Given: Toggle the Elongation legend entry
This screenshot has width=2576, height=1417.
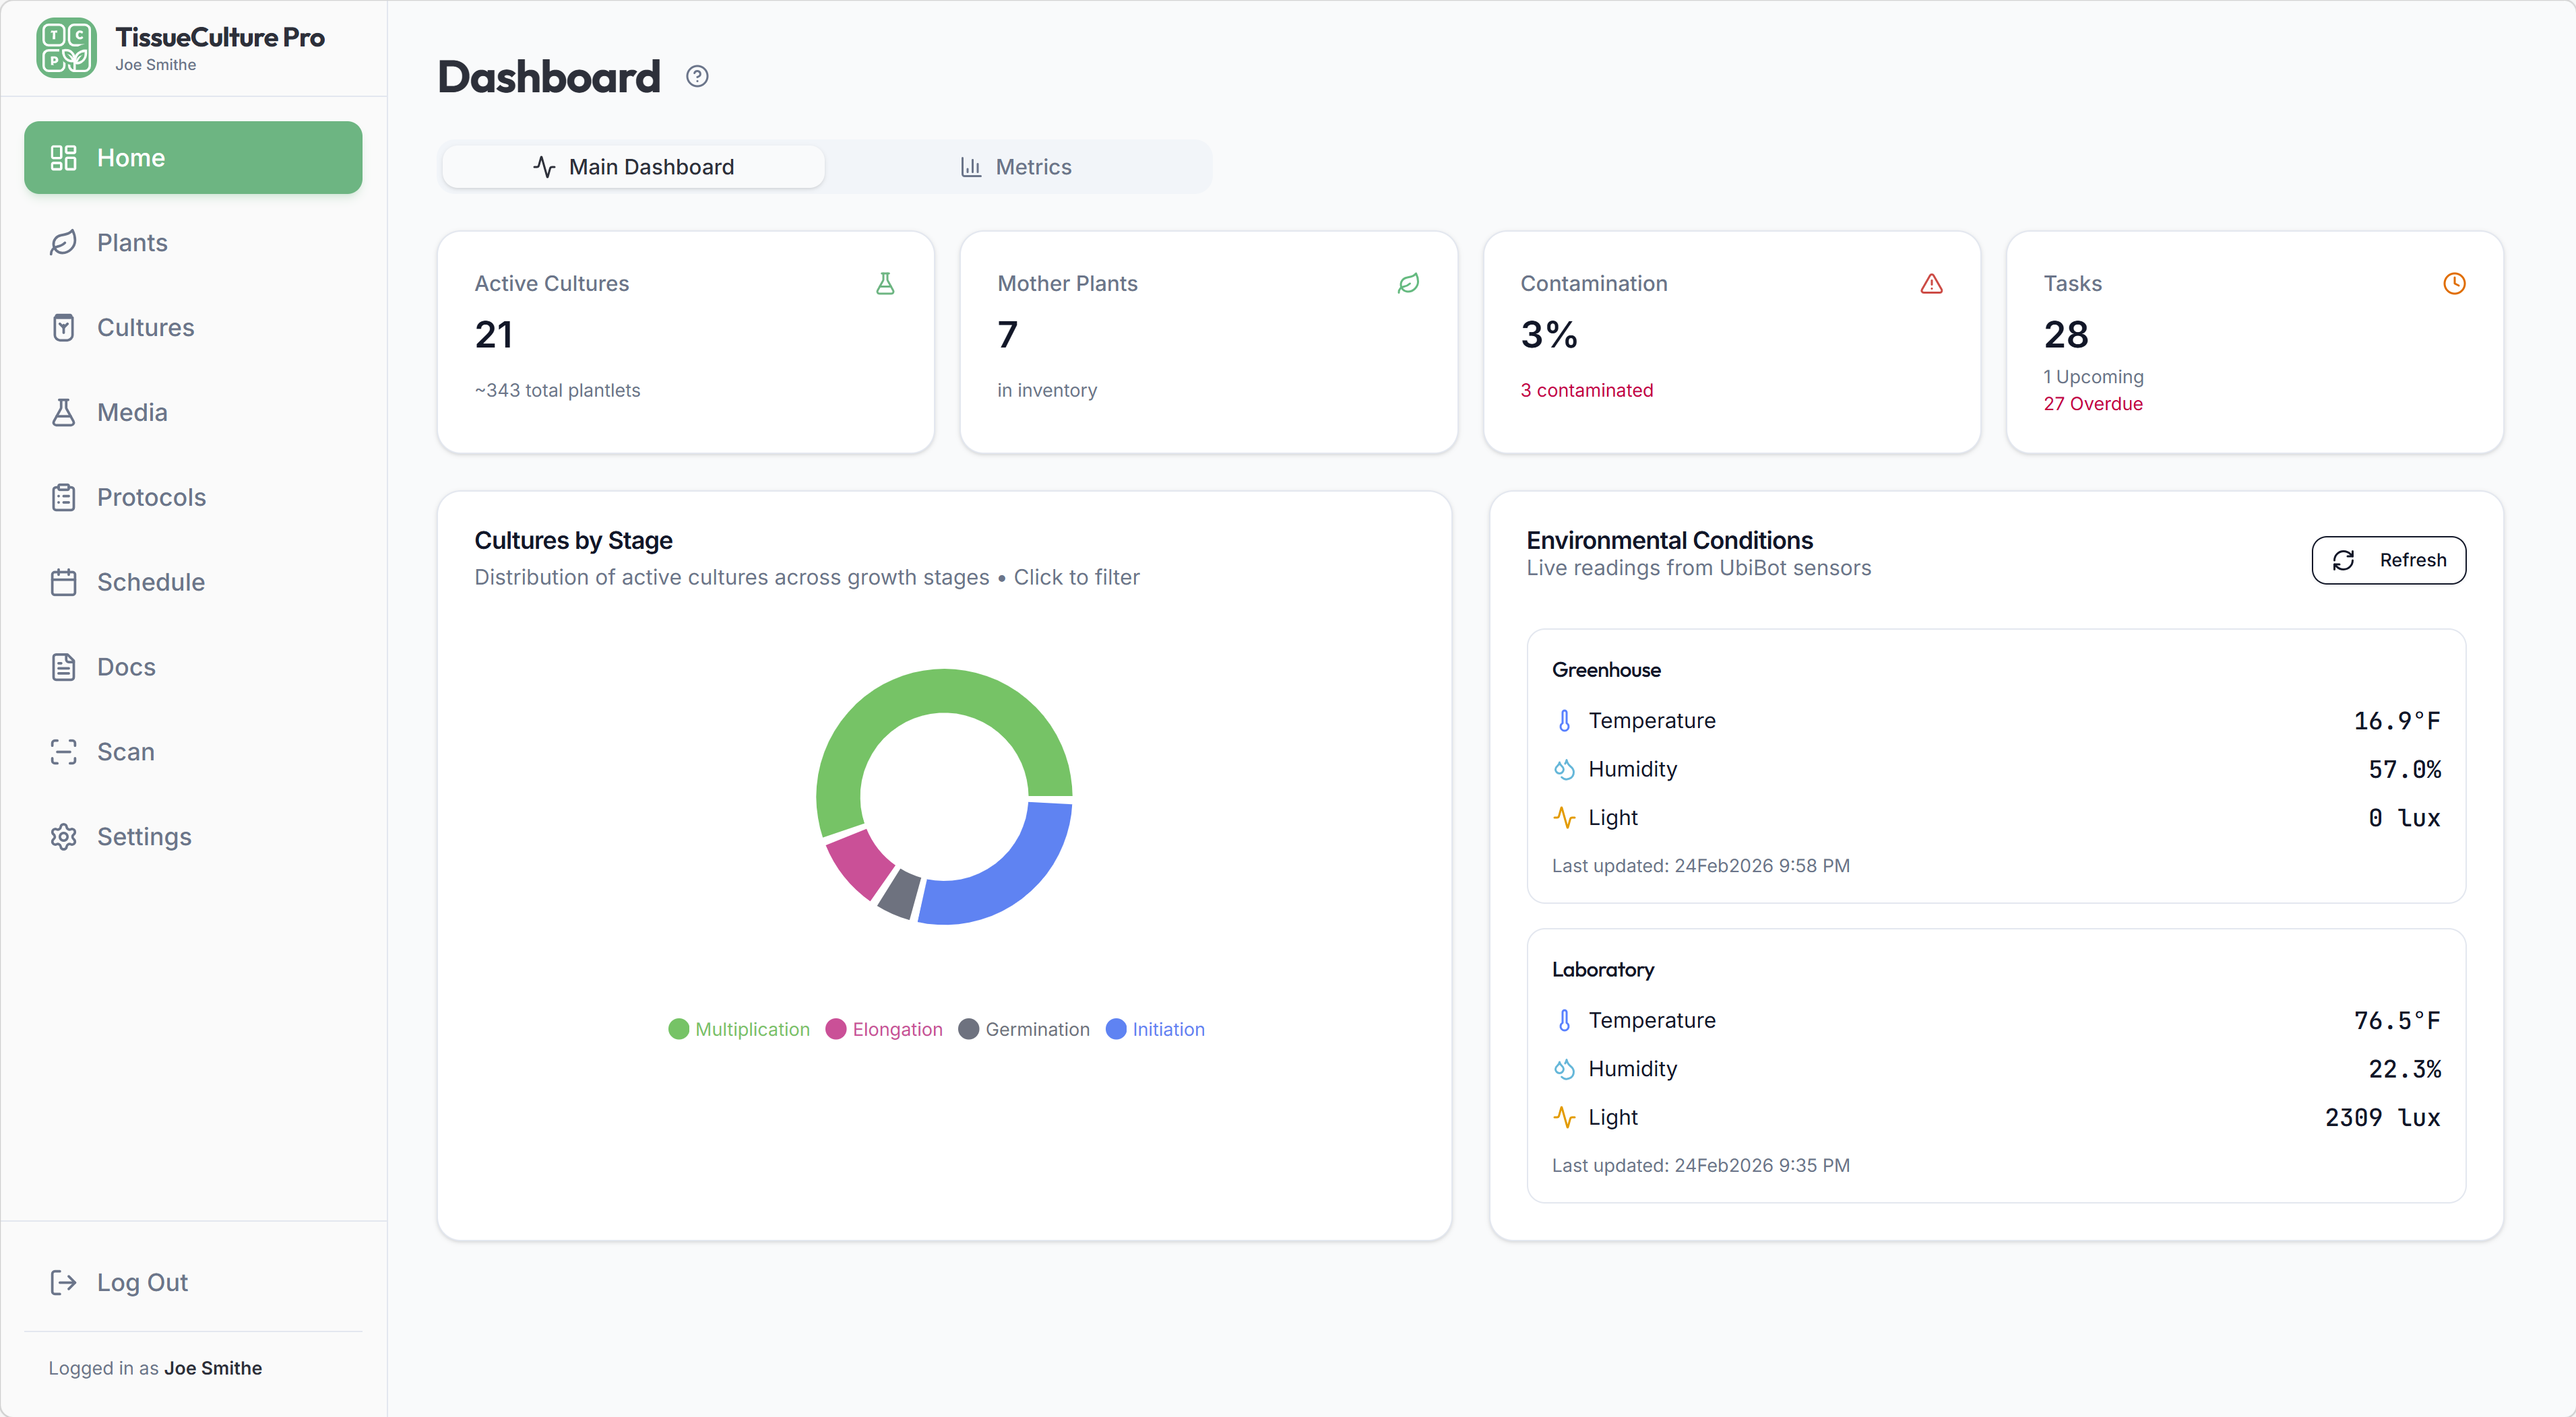Looking at the screenshot, I should pos(884,1029).
